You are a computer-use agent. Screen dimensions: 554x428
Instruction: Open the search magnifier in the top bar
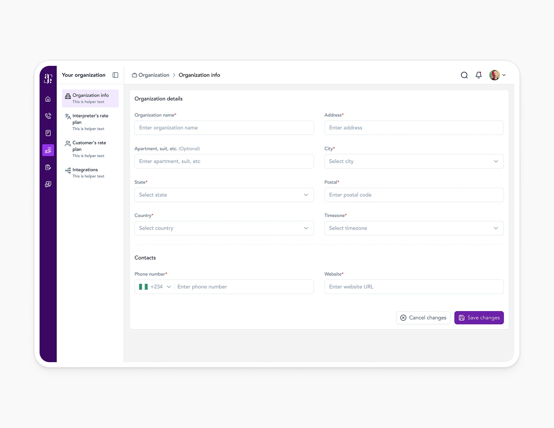464,75
